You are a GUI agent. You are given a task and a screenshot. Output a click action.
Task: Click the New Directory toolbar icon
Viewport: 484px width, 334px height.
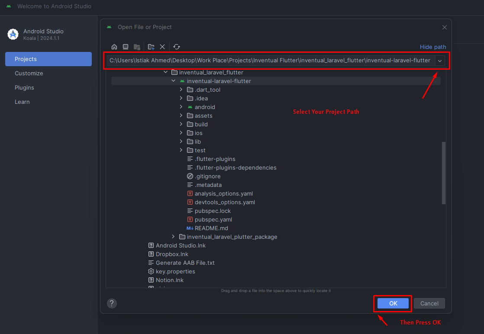151,47
